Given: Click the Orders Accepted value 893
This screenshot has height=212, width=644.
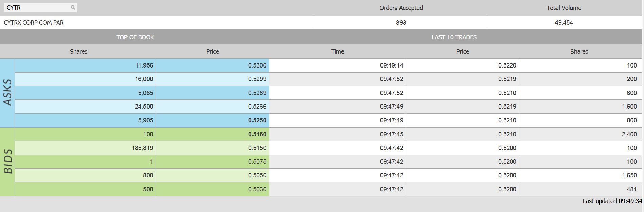Looking at the screenshot, I should pyautogui.click(x=401, y=23).
